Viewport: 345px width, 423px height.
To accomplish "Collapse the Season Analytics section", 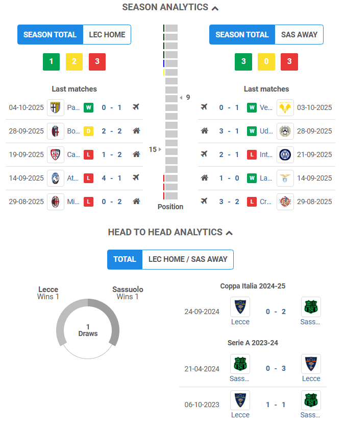I will (215, 8).
